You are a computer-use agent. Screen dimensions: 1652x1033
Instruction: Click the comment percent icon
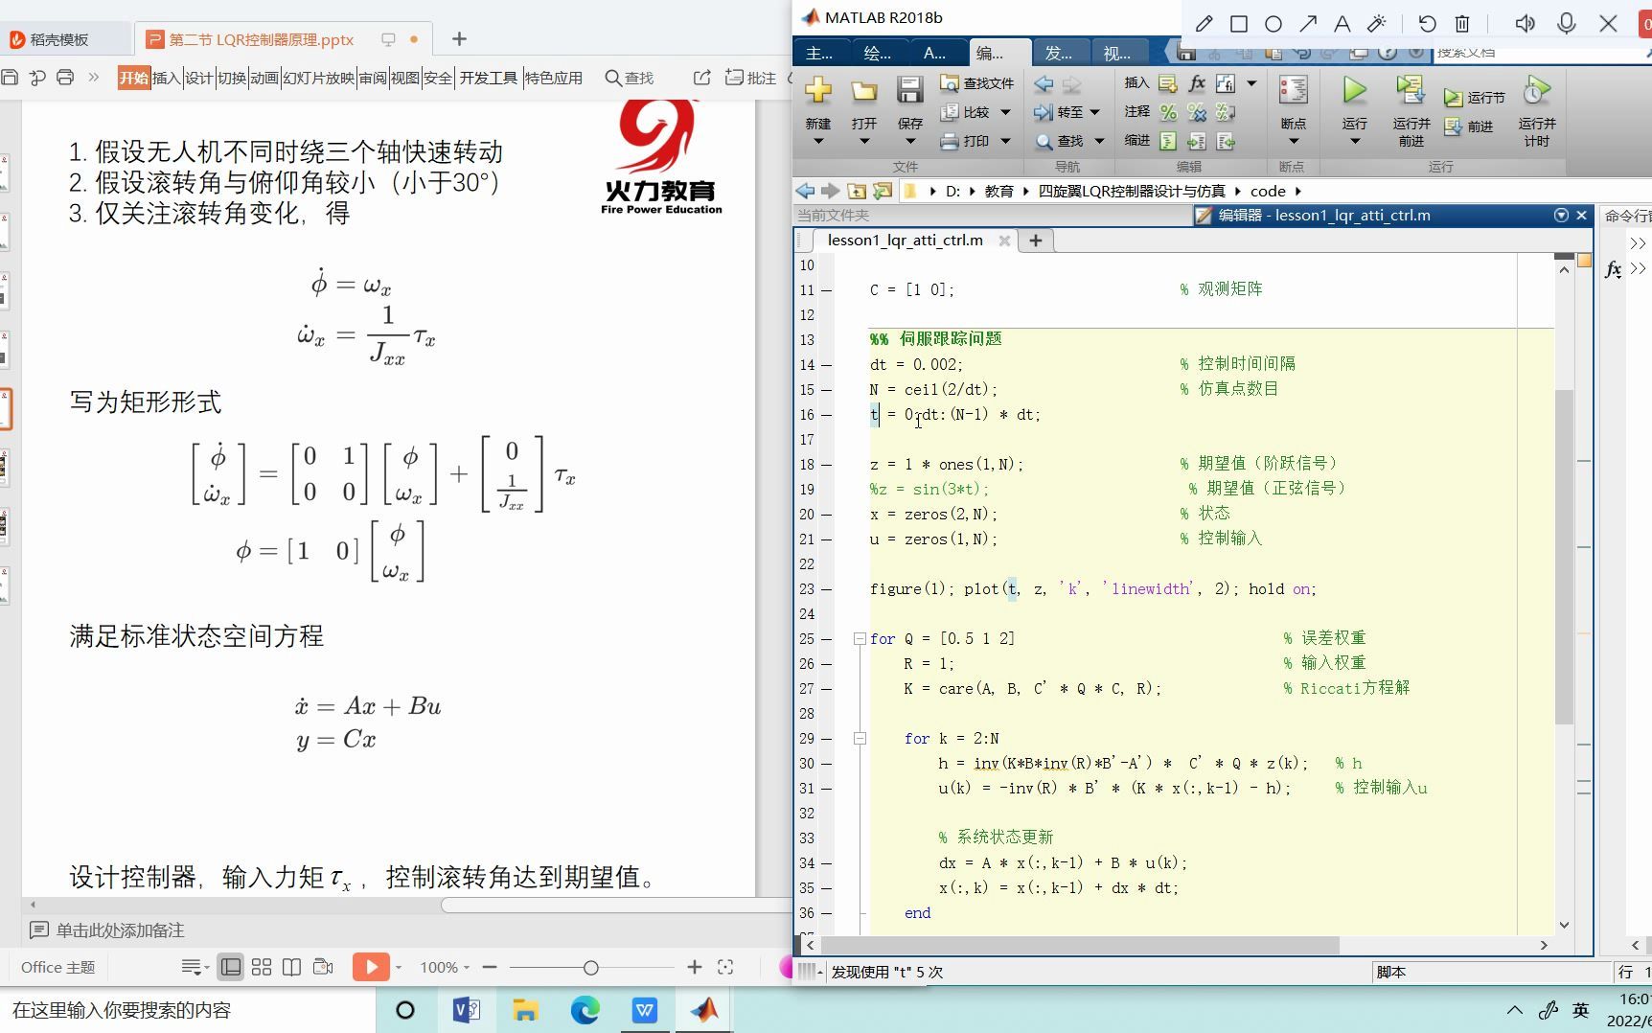pos(1168,112)
